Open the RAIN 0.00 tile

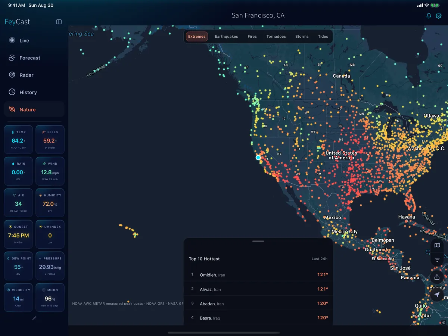(x=18, y=171)
